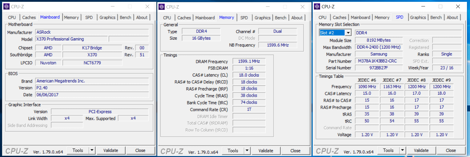Go to the Graphics tab in the Mainboard window

(x=107, y=18)
